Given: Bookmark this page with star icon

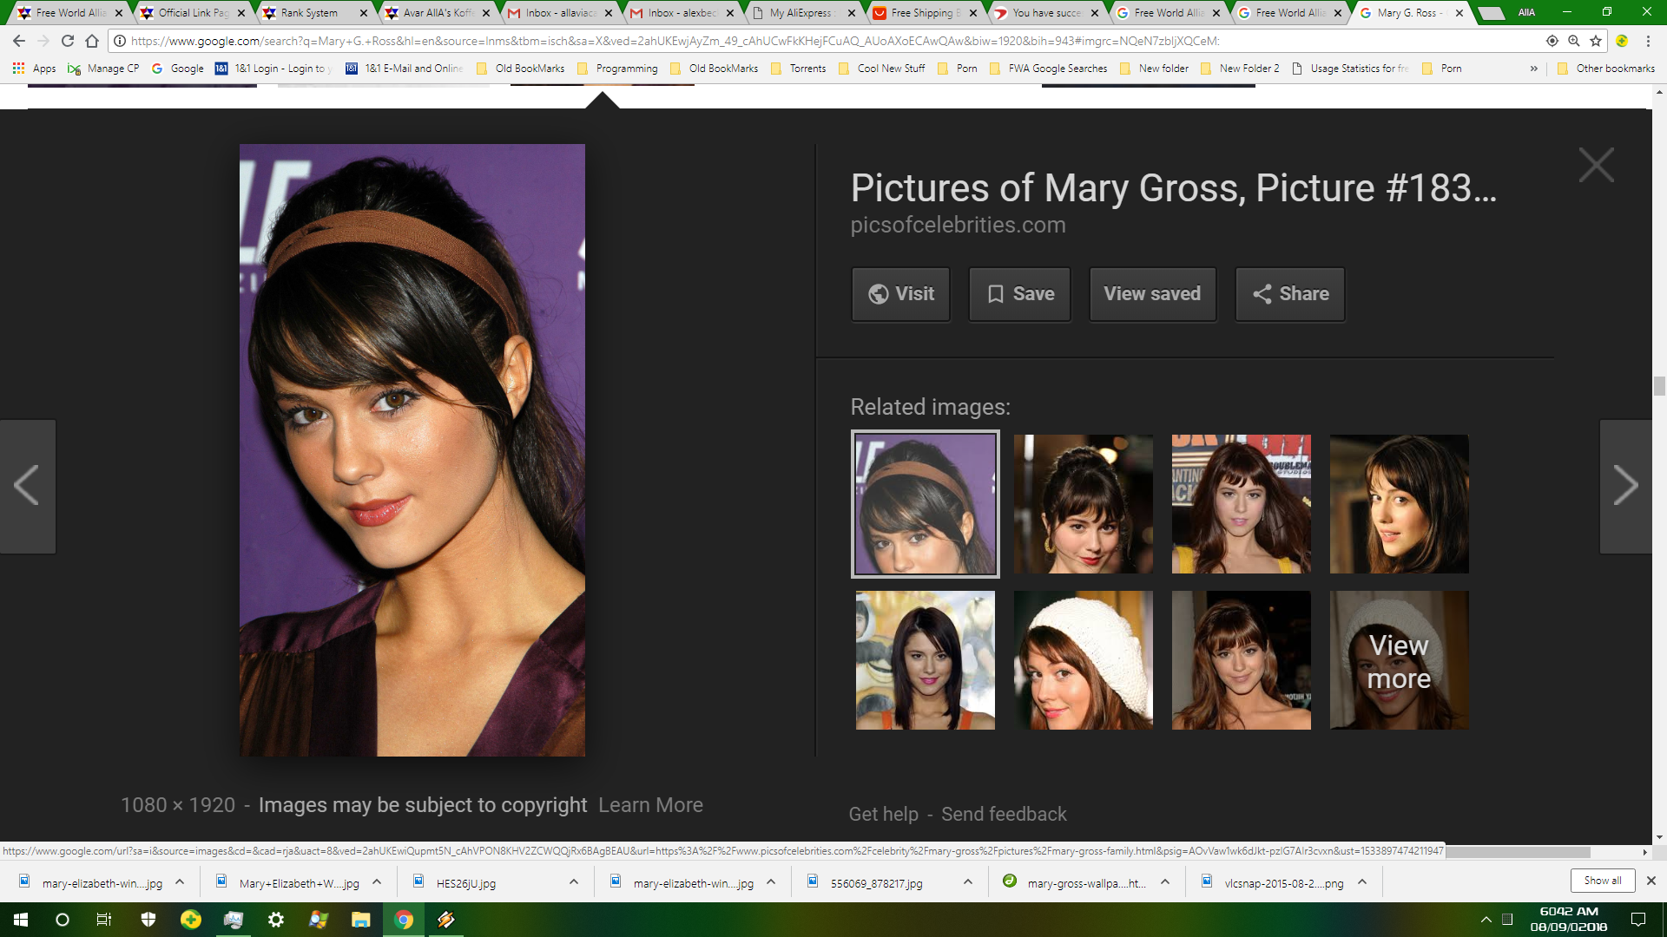Looking at the screenshot, I should tap(1596, 41).
